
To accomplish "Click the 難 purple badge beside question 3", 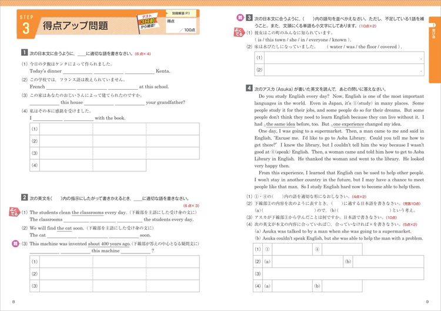I will click(15, 244).
